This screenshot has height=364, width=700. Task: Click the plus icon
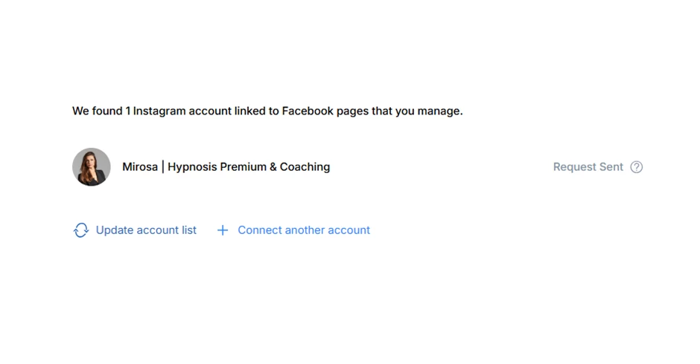tap(222, 230)
